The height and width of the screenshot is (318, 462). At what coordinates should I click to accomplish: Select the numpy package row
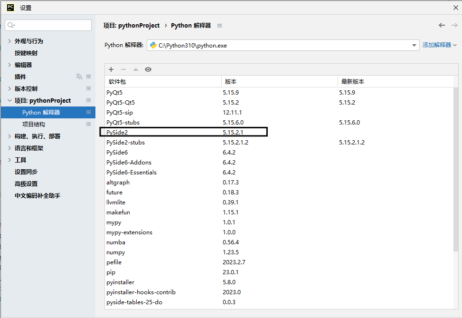pyautogui.click(x=279, y=252)
